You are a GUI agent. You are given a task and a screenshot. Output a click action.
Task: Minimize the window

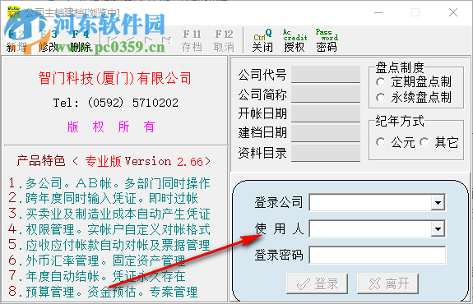tap(378, 12)
